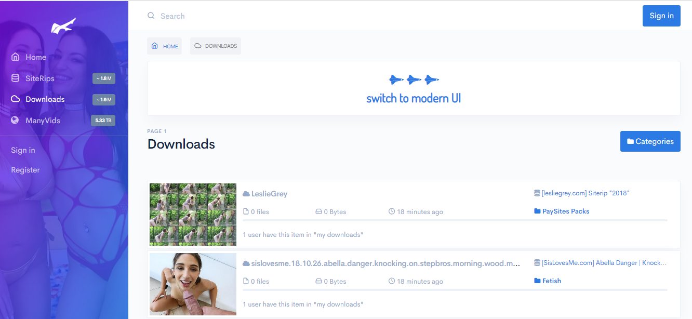Open the Register link in sidebar
Image resolution: width=692 pixels, height=319 pixels.
pyautogui.click(x=25, y=170)
